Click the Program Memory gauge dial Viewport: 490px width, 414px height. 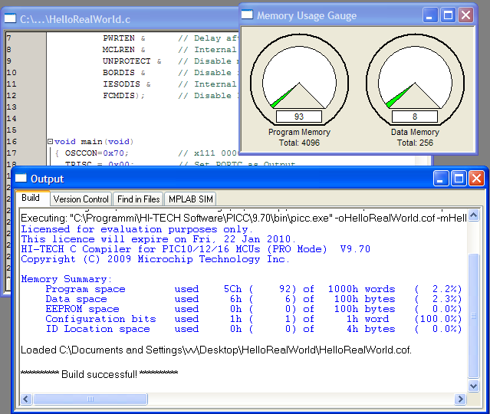pyautogui.click(x=298, y=80)
